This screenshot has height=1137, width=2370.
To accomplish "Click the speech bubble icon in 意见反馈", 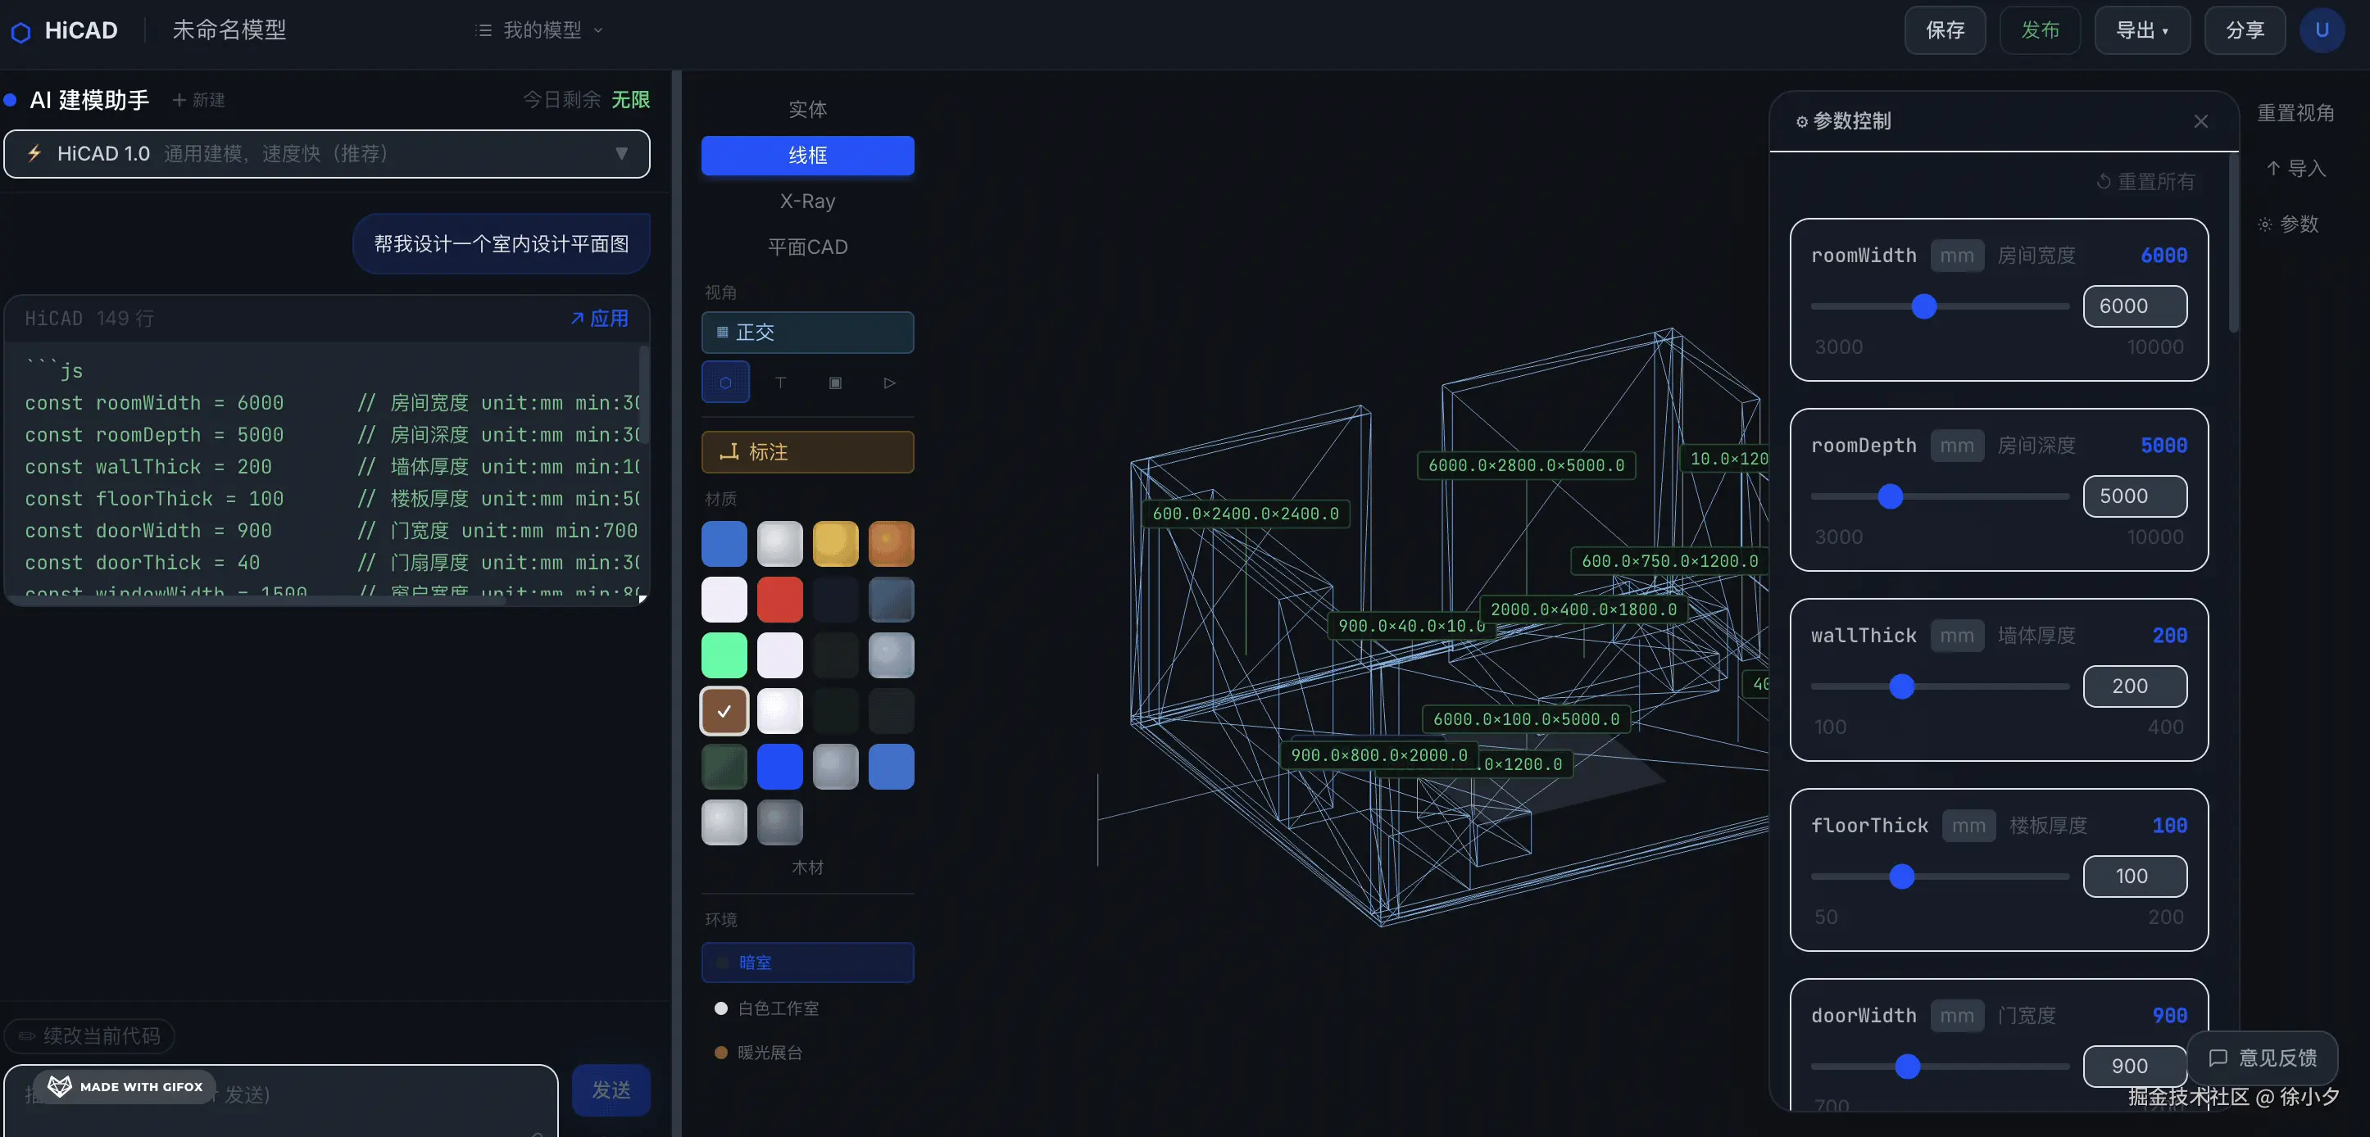I will pyautogui.click(x=2218, y=1058).
